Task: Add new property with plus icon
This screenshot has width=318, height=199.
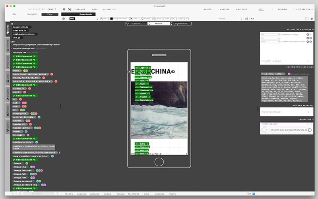Action: [308, 112]
